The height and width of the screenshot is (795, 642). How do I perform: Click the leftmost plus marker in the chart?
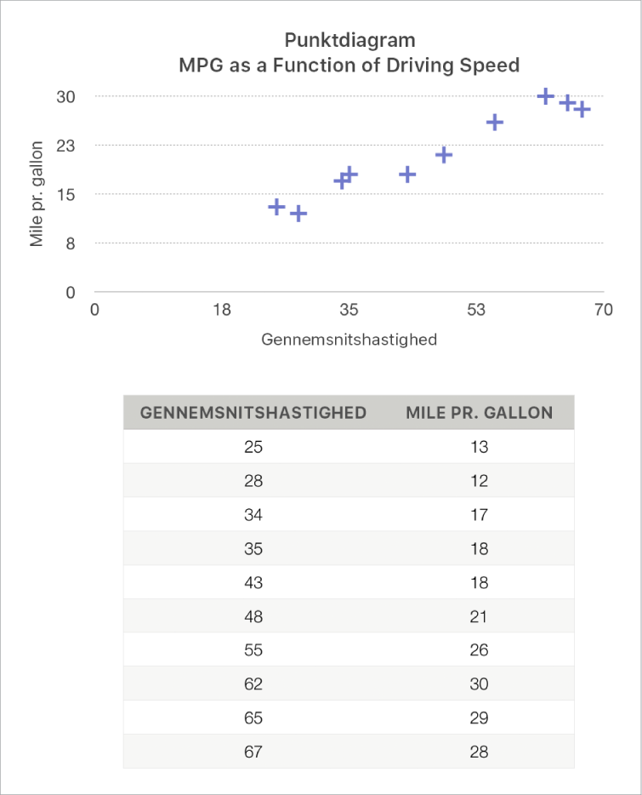point(276,207)
